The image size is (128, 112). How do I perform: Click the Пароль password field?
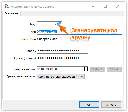pyautogui.click(x=62, y=51)
